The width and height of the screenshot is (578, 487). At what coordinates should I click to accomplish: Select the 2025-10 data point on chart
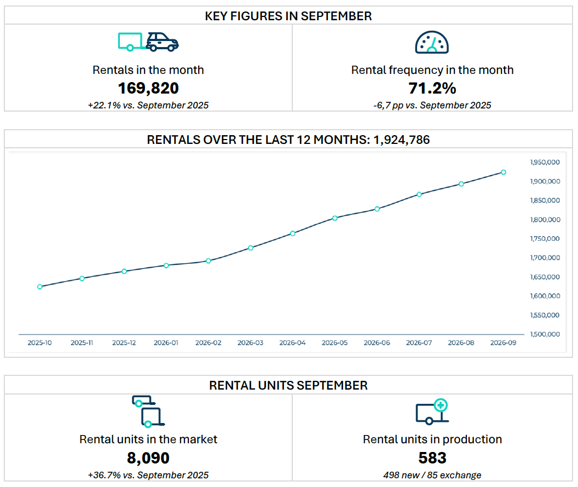40,287
